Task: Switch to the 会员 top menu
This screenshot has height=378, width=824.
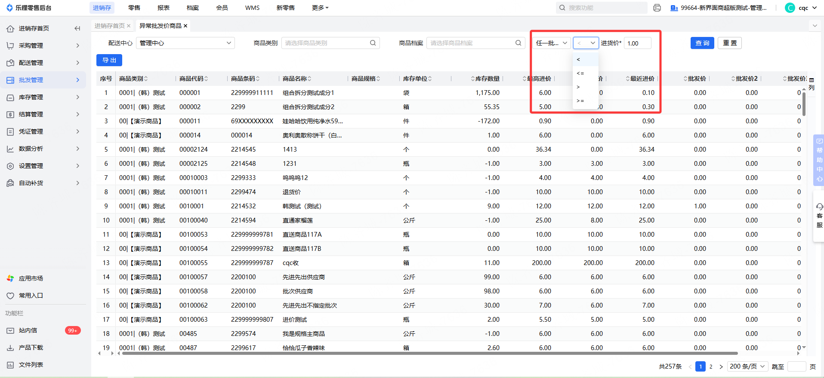Action: click(222, 8)
